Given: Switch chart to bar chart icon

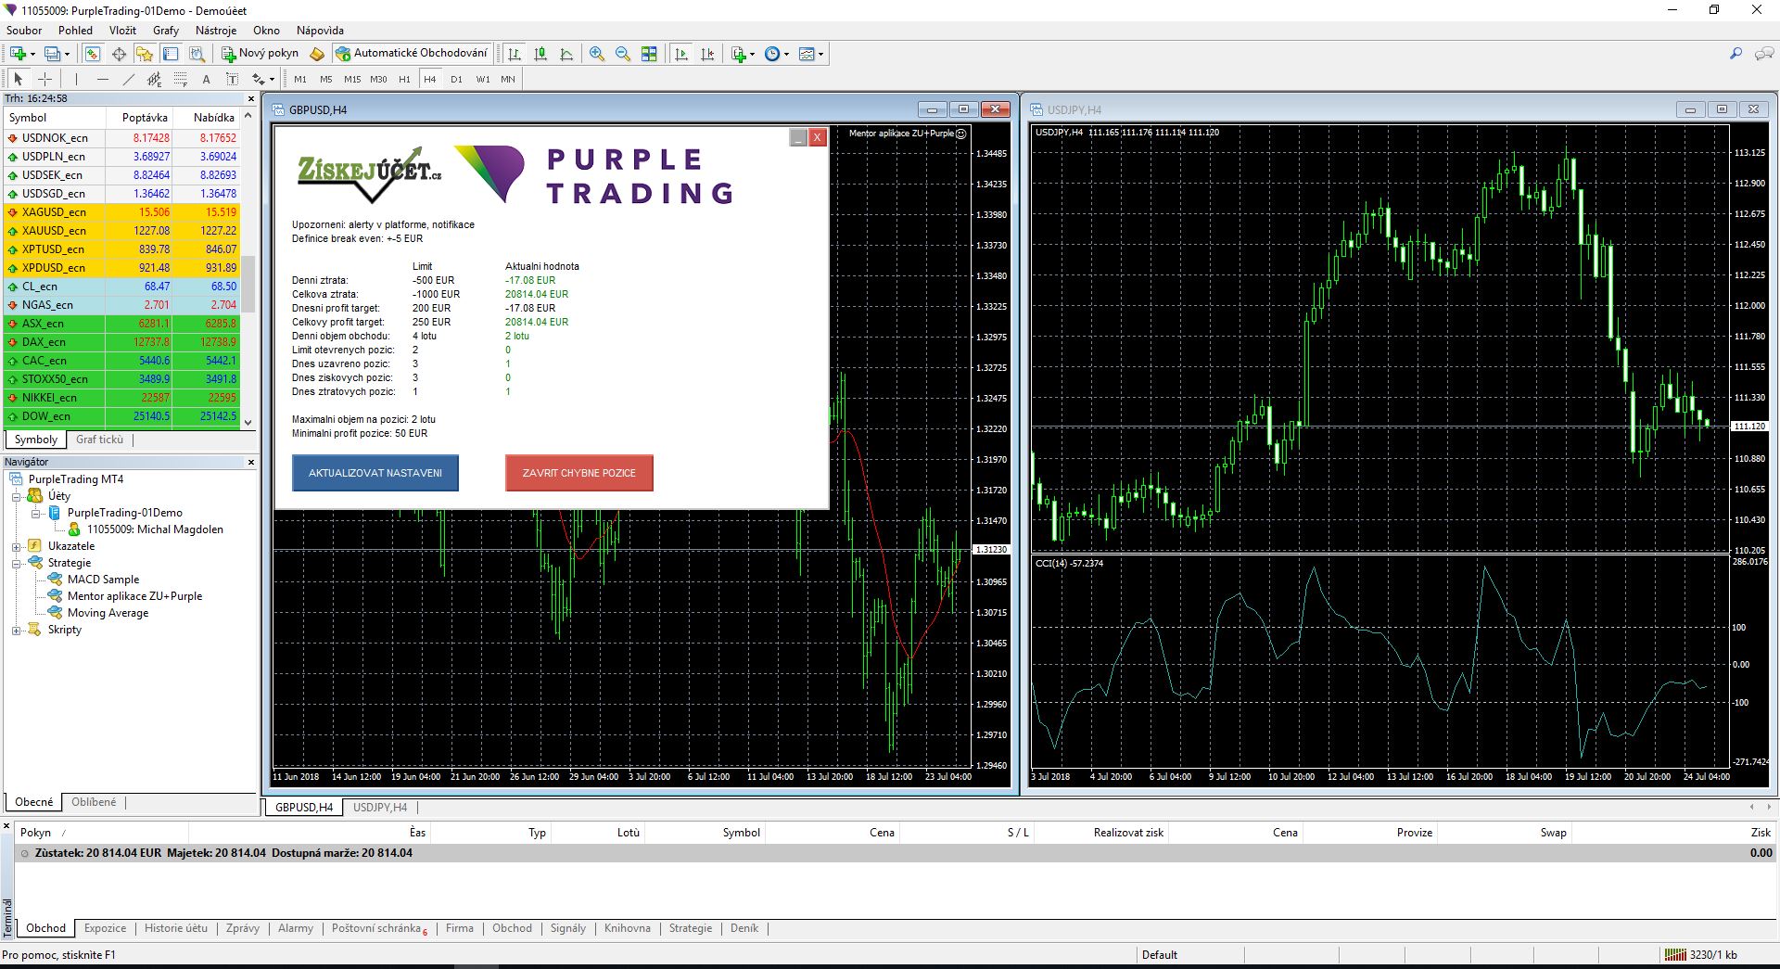Looking at the screenshot, I should [x=515, y=54].
